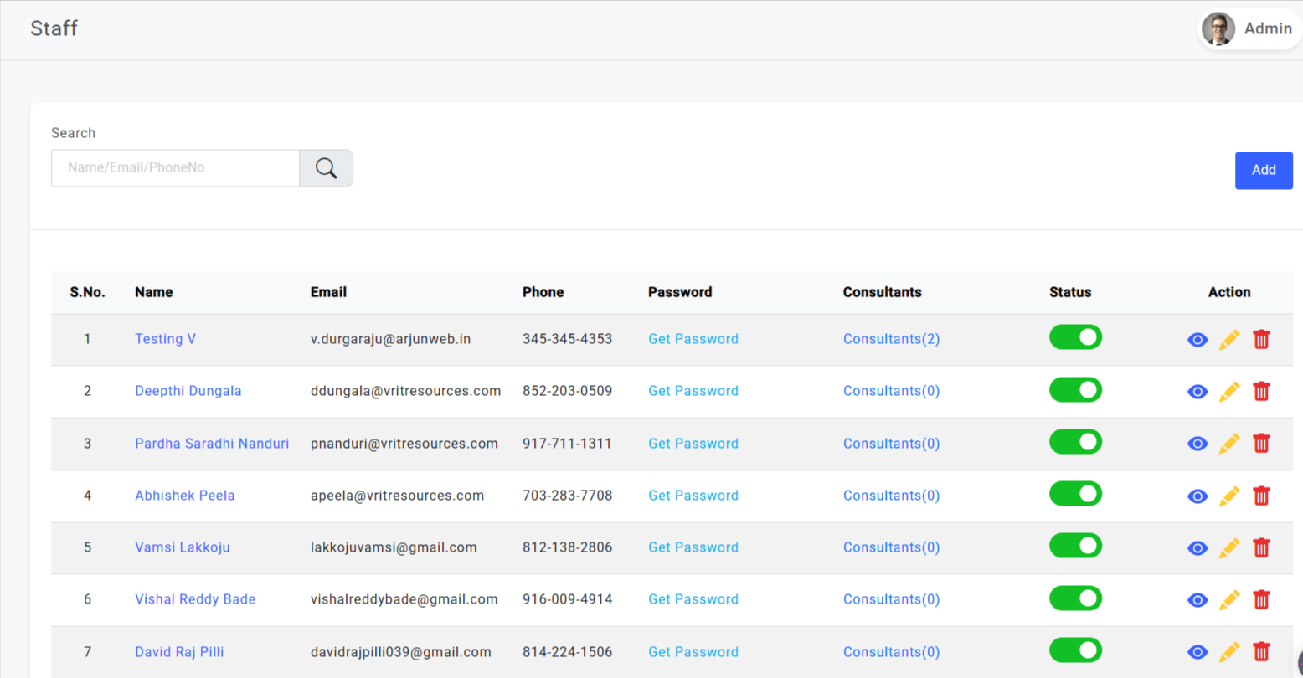Get Password for Deepthi Dungala
The image size is (1303, 678).
pos(693,391)
